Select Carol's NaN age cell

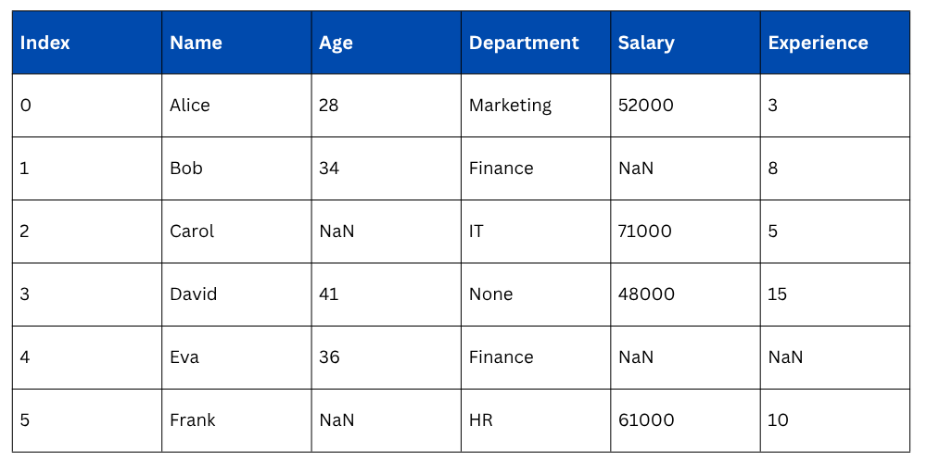[x=337, y=231]
